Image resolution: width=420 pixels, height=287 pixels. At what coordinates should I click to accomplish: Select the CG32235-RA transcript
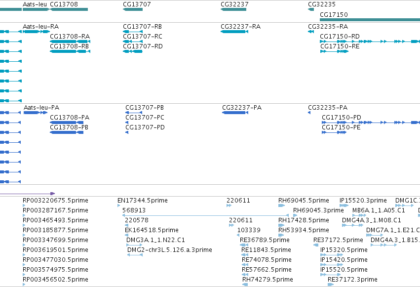click(x=311, y=32)
